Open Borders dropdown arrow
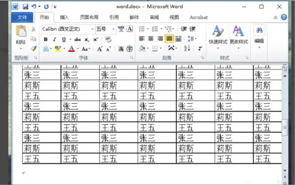Viewport: 295px width, 185px height. click(161, 49)
